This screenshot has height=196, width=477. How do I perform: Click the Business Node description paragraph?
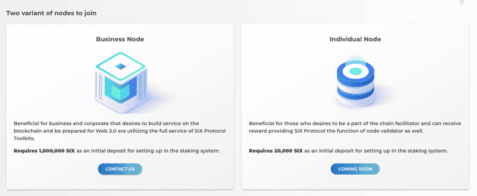[120, 130]
